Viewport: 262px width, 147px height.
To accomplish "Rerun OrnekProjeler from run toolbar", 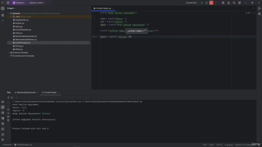I will [8, 98].
